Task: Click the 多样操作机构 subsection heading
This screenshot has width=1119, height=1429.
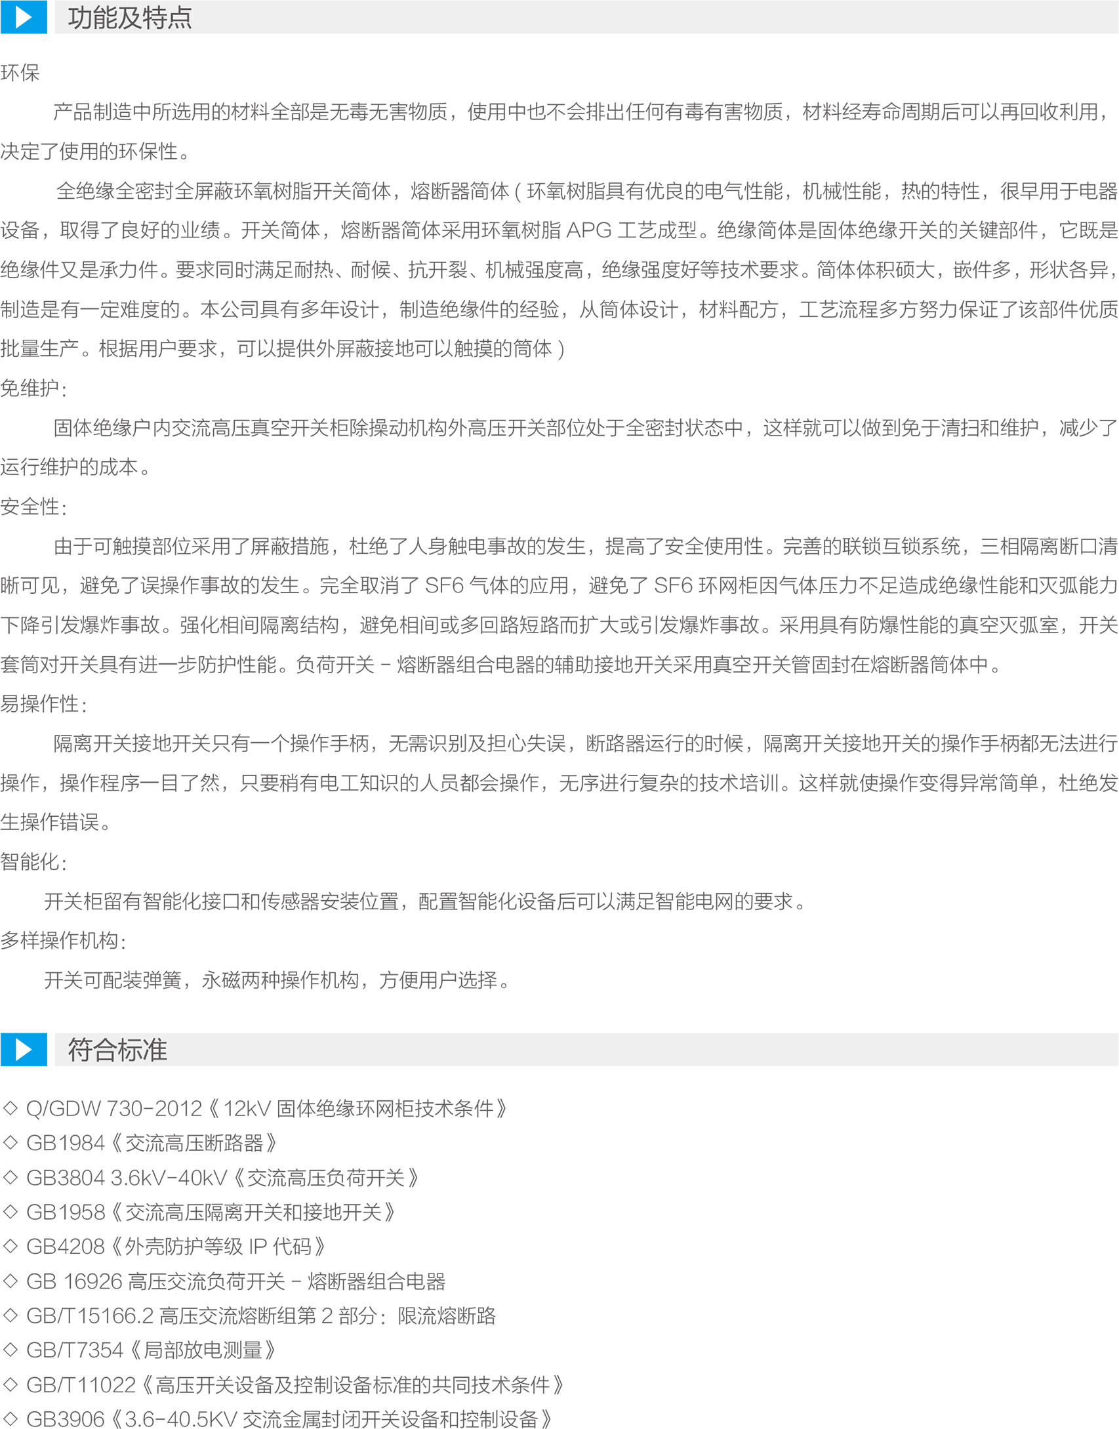Action: [x=63, y=941]
